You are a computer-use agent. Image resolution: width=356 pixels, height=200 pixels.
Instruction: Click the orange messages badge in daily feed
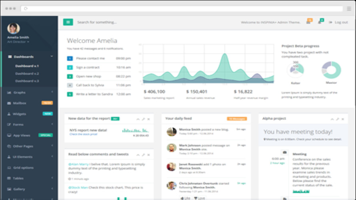(237, 119)
